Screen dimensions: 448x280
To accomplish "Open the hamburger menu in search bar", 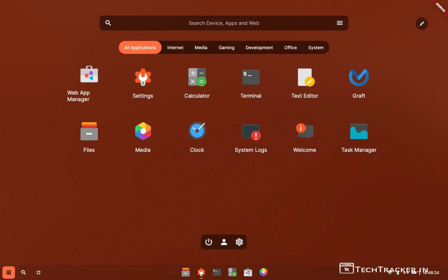I will coord(339,23).
